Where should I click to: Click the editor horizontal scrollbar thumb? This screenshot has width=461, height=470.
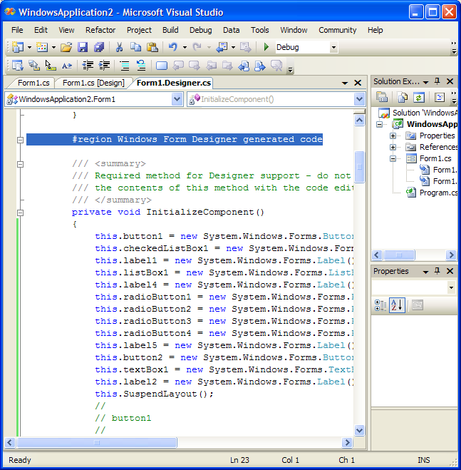96,442
